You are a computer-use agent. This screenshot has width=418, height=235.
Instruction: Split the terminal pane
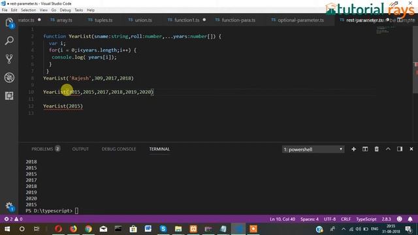pos(365,149)
